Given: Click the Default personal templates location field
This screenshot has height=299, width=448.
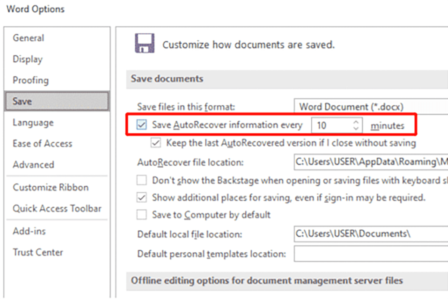Looking at the screenshot, I should (370, 254).
